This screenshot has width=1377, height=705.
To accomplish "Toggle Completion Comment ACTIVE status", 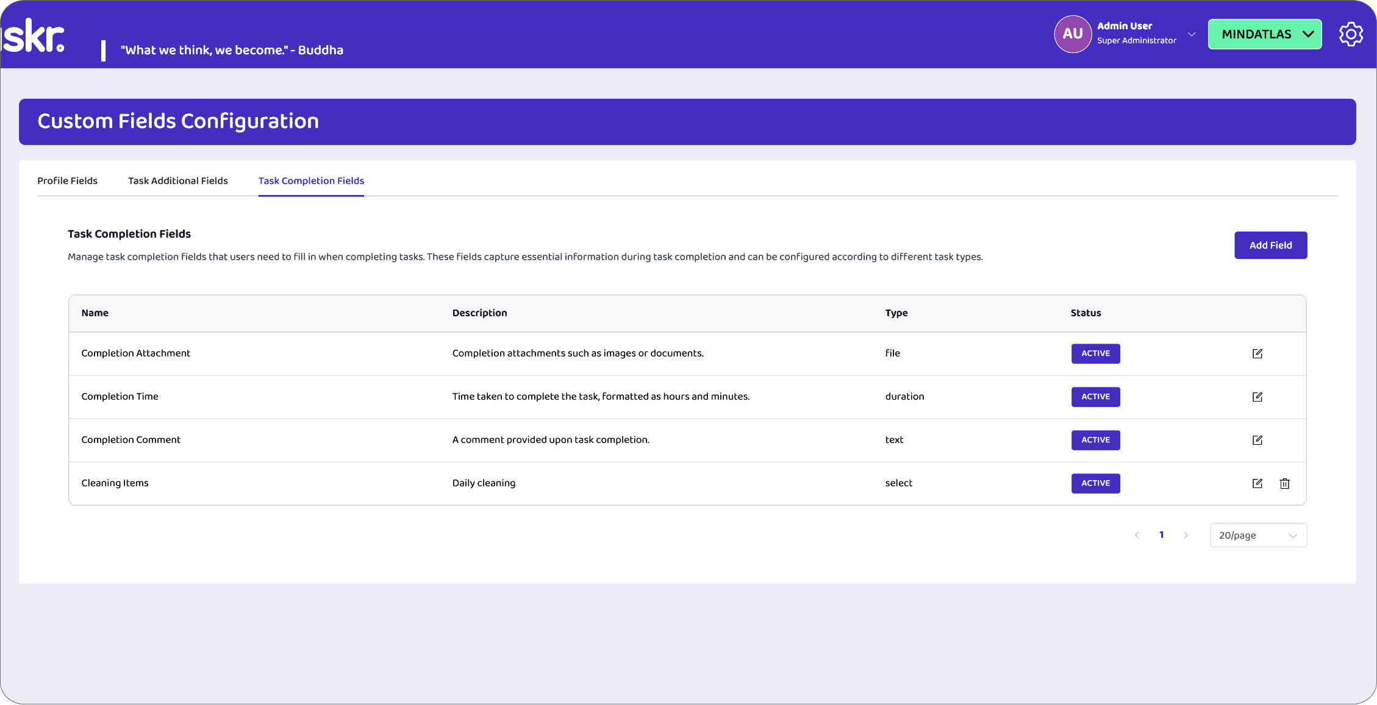I will [1095, 440].
